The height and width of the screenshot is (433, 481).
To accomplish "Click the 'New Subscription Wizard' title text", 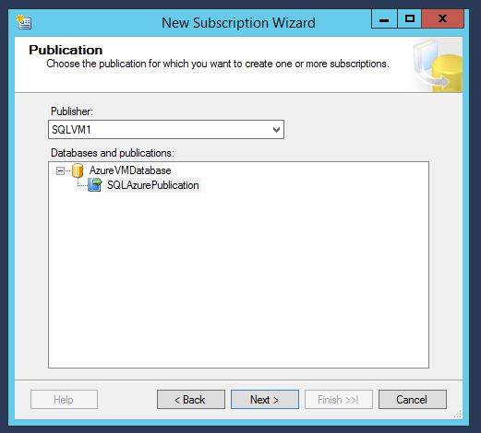I will (x=238, y=23).
